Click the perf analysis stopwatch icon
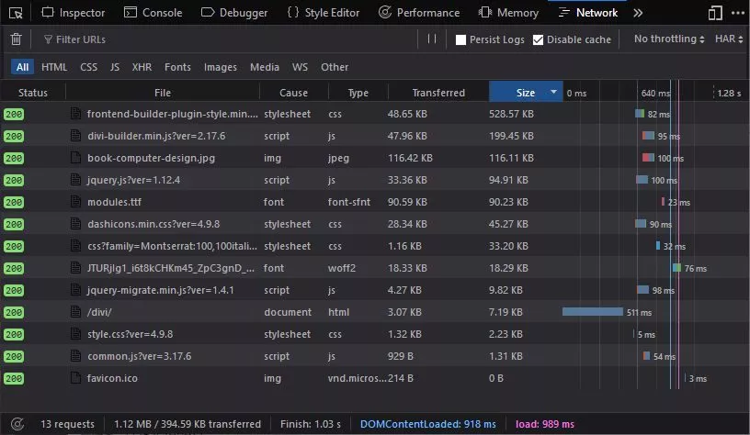 [19, 424]
